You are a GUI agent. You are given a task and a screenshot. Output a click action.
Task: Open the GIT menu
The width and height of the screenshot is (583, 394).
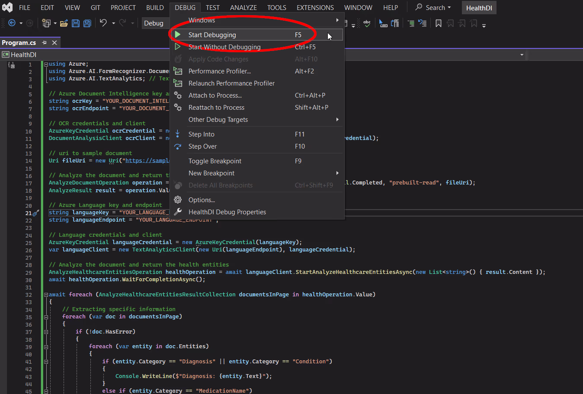[x=96, y=7]
